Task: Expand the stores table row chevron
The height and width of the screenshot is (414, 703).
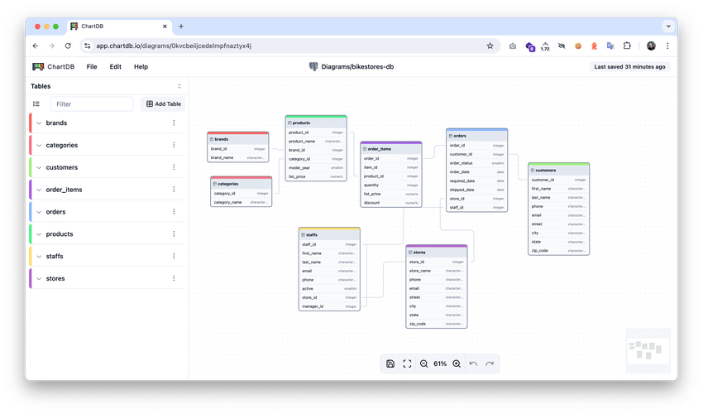Action: [x=39, y=279]
